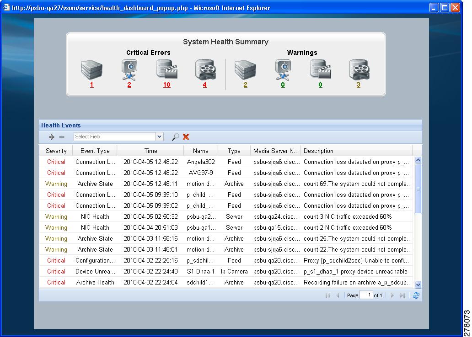
Task: Refresh the Health Events list
Action: (x=416, y=295)
